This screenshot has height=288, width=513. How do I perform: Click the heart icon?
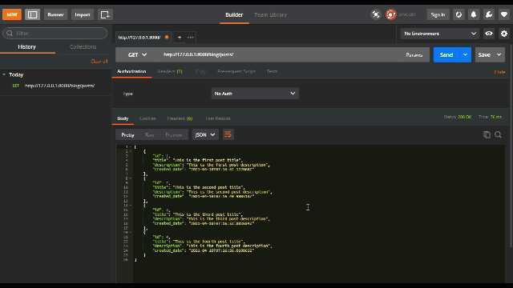[x=504, y=14]
